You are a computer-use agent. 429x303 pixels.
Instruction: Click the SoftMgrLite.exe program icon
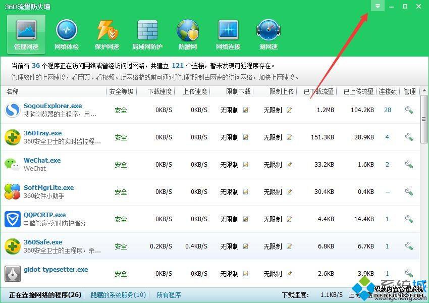13,192
